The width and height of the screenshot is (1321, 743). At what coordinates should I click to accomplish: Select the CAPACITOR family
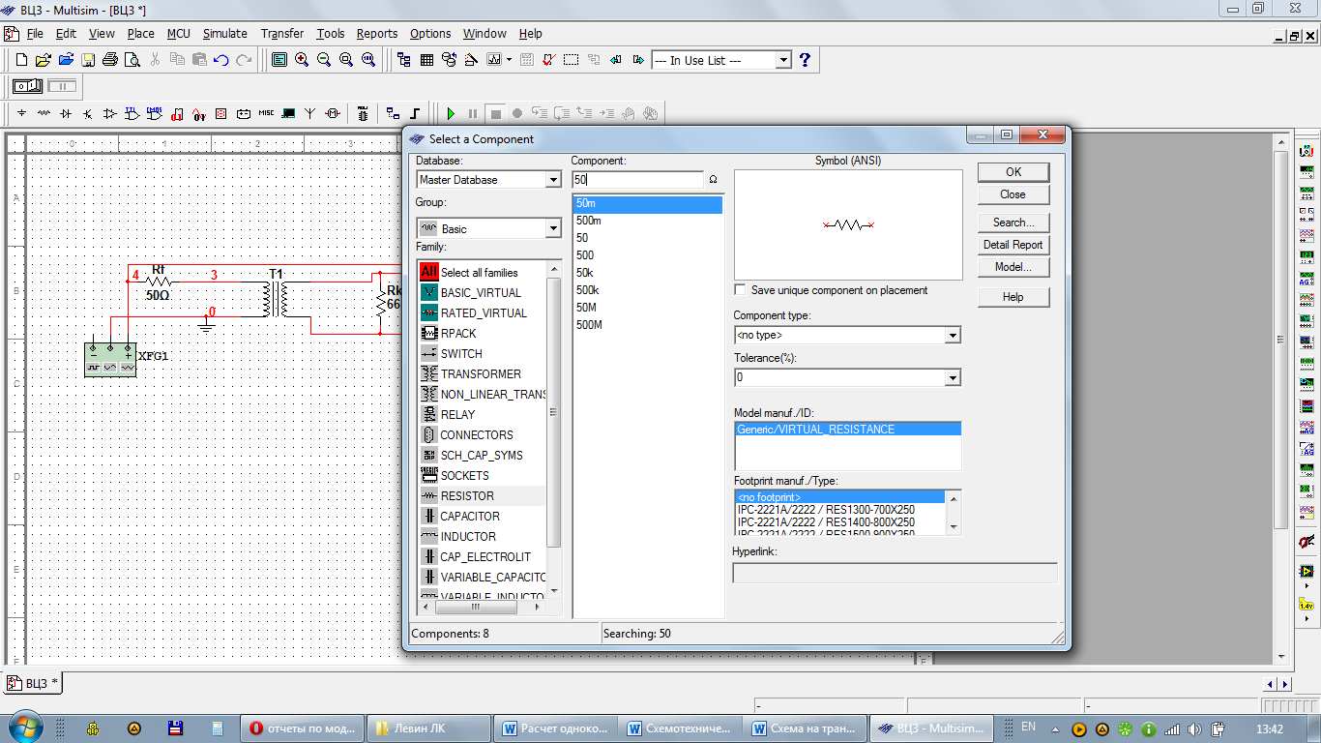(470, 517)
